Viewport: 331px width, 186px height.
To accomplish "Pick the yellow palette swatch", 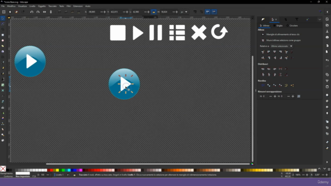I will point(57,170).
